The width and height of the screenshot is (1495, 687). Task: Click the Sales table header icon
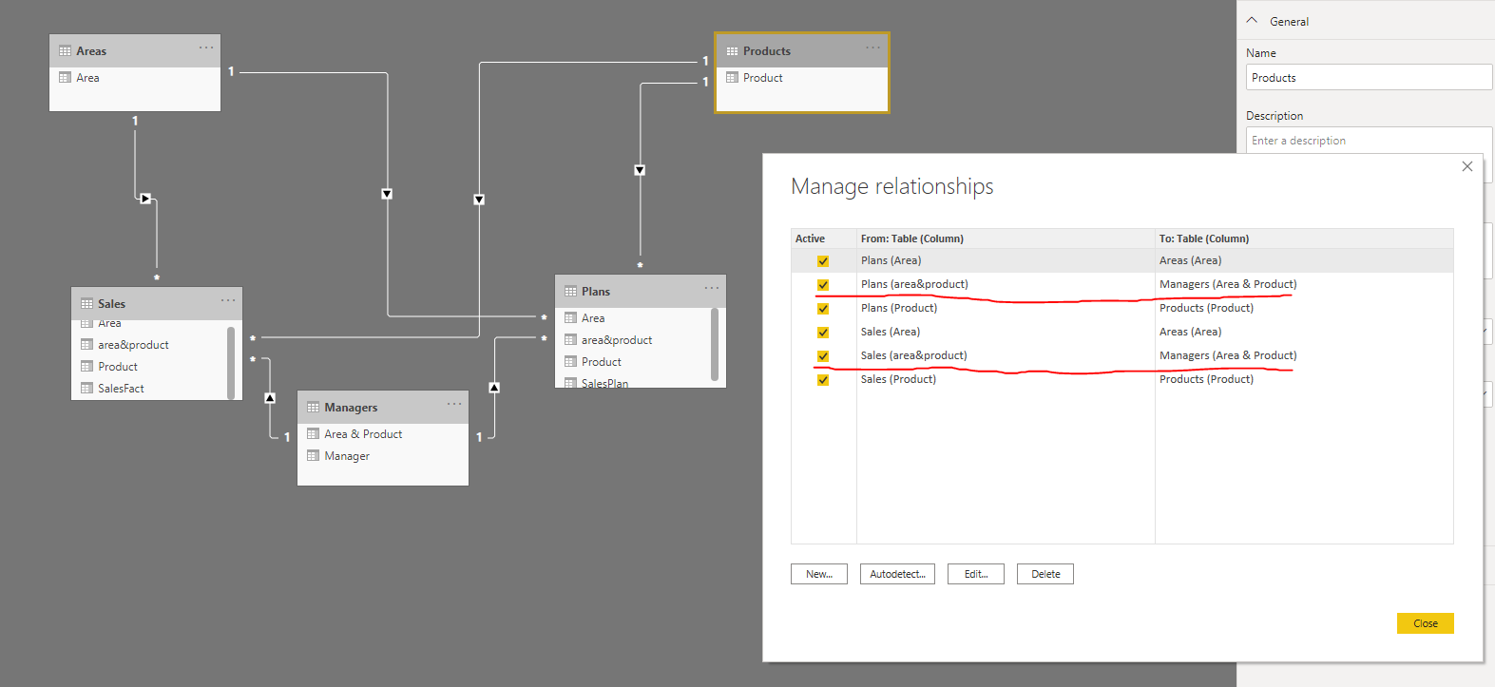(86, 304)
